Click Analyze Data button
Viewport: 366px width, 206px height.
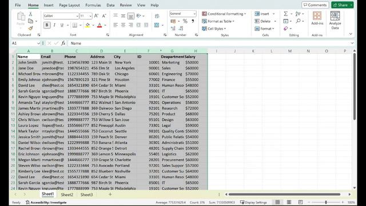[x=335, y=21]
